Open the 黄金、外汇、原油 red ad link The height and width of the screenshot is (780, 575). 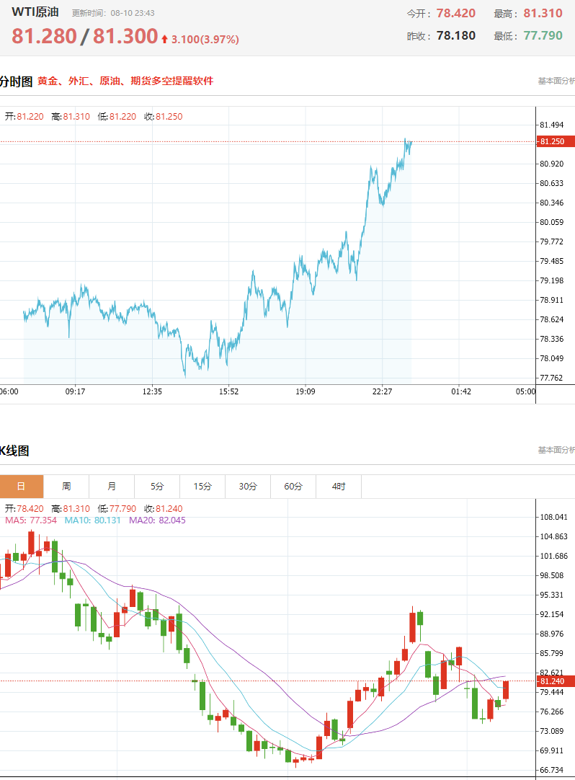click(125, 81)
